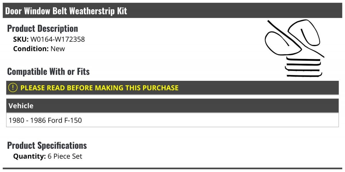Click the Condition label
The width and height of the screenshot is (345, 172).
pyautogui.click(x=31, y=49)
